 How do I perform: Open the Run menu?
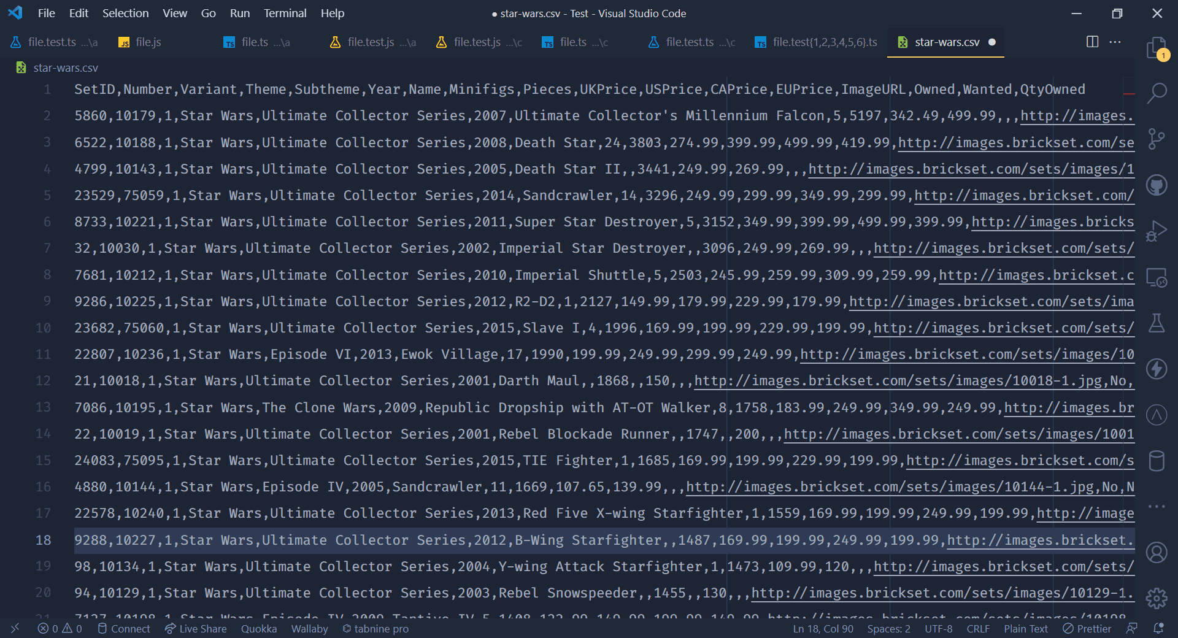240,13
